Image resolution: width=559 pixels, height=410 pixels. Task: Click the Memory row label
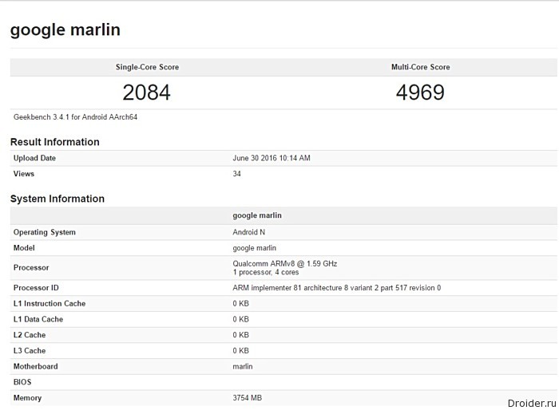27,398
